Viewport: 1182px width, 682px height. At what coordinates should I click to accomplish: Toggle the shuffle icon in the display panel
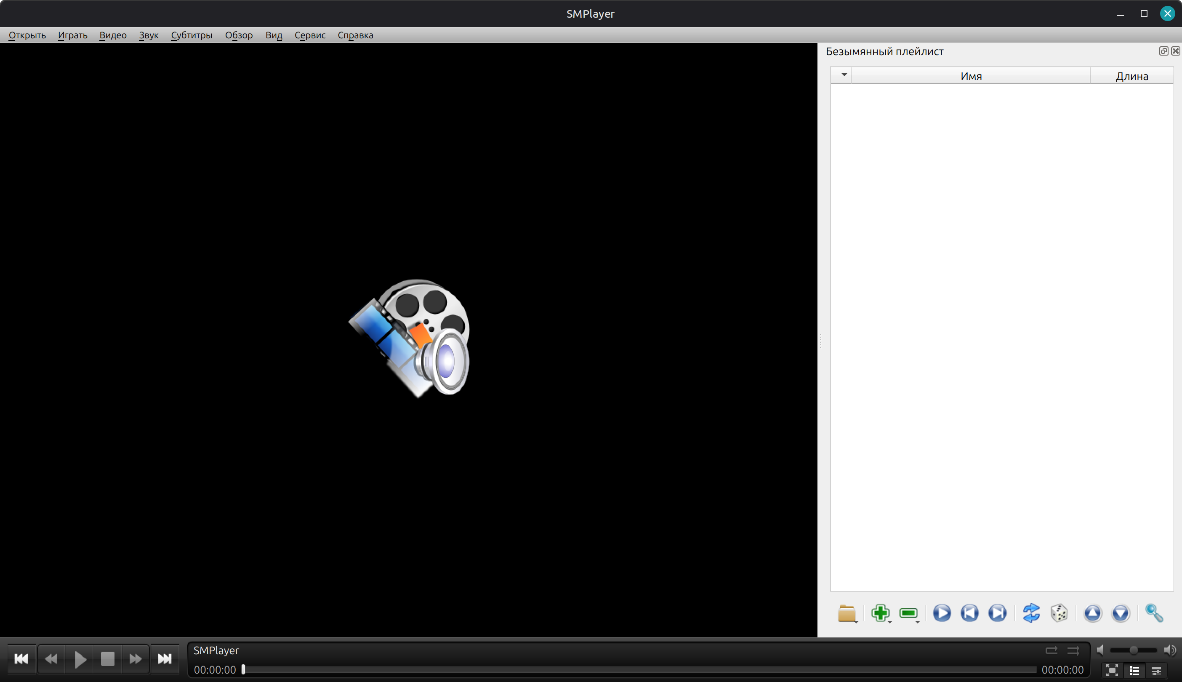tap(1073, 650)
